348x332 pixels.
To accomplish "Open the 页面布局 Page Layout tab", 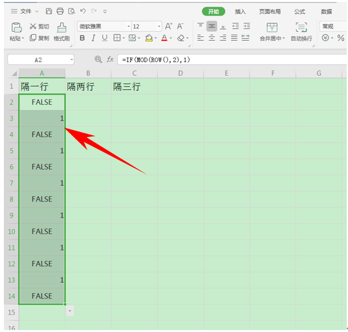I will [x=270, y=12].
